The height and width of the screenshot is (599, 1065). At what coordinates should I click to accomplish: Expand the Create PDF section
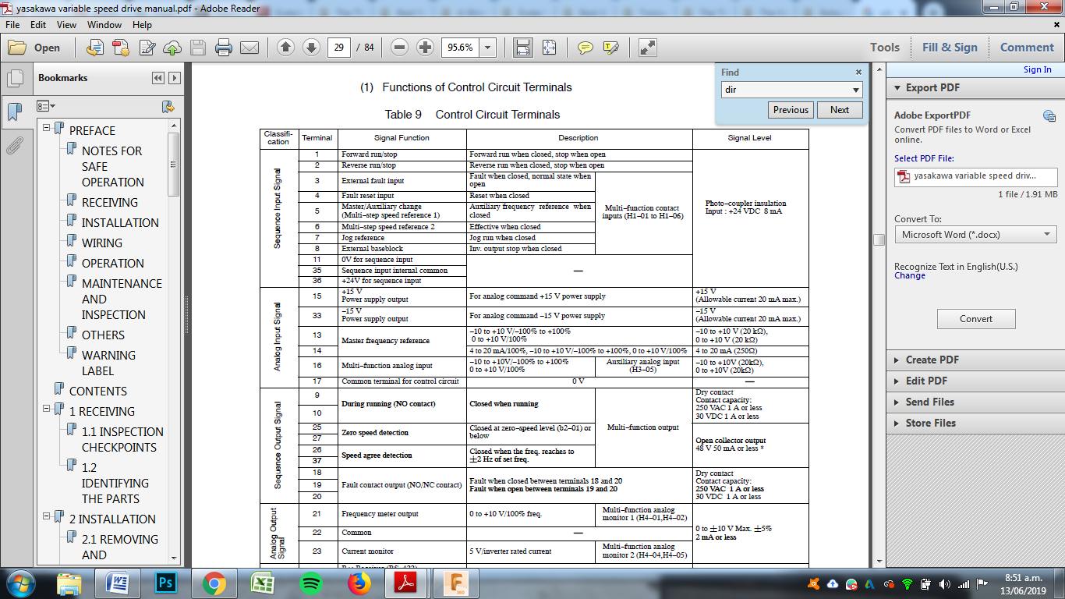(x=932, y=360)
